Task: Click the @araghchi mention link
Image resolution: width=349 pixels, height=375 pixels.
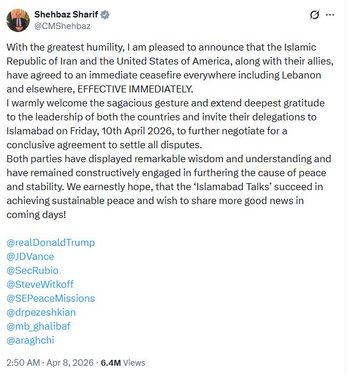Action: 30,340
